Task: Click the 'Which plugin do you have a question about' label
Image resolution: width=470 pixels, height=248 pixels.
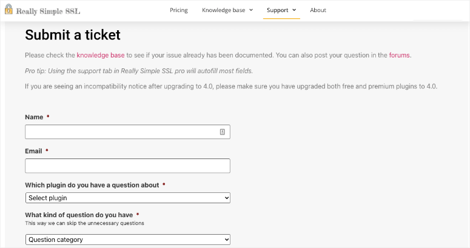Action: click(x=92, y=185)
